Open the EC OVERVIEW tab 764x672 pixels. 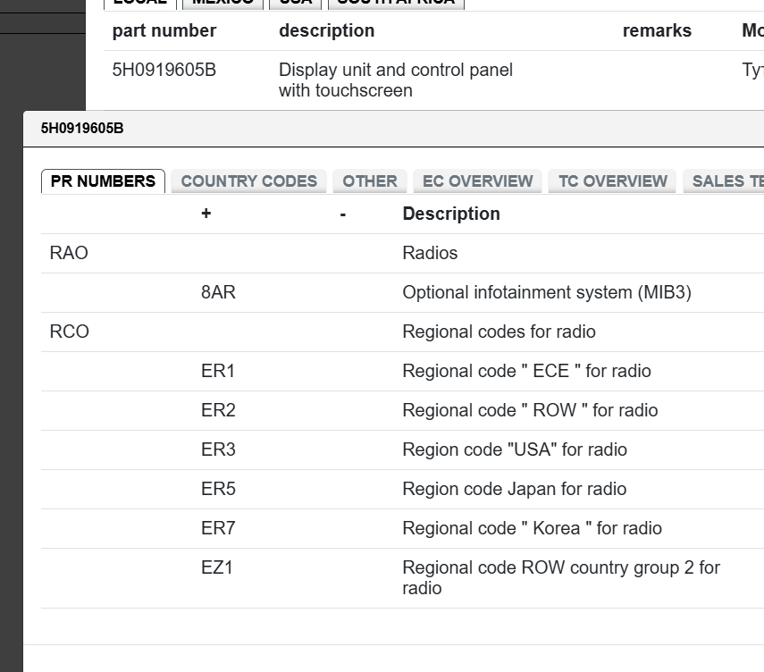[477, 181]
